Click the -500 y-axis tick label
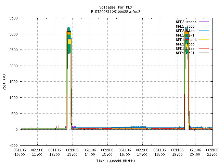 coord(14,146)
